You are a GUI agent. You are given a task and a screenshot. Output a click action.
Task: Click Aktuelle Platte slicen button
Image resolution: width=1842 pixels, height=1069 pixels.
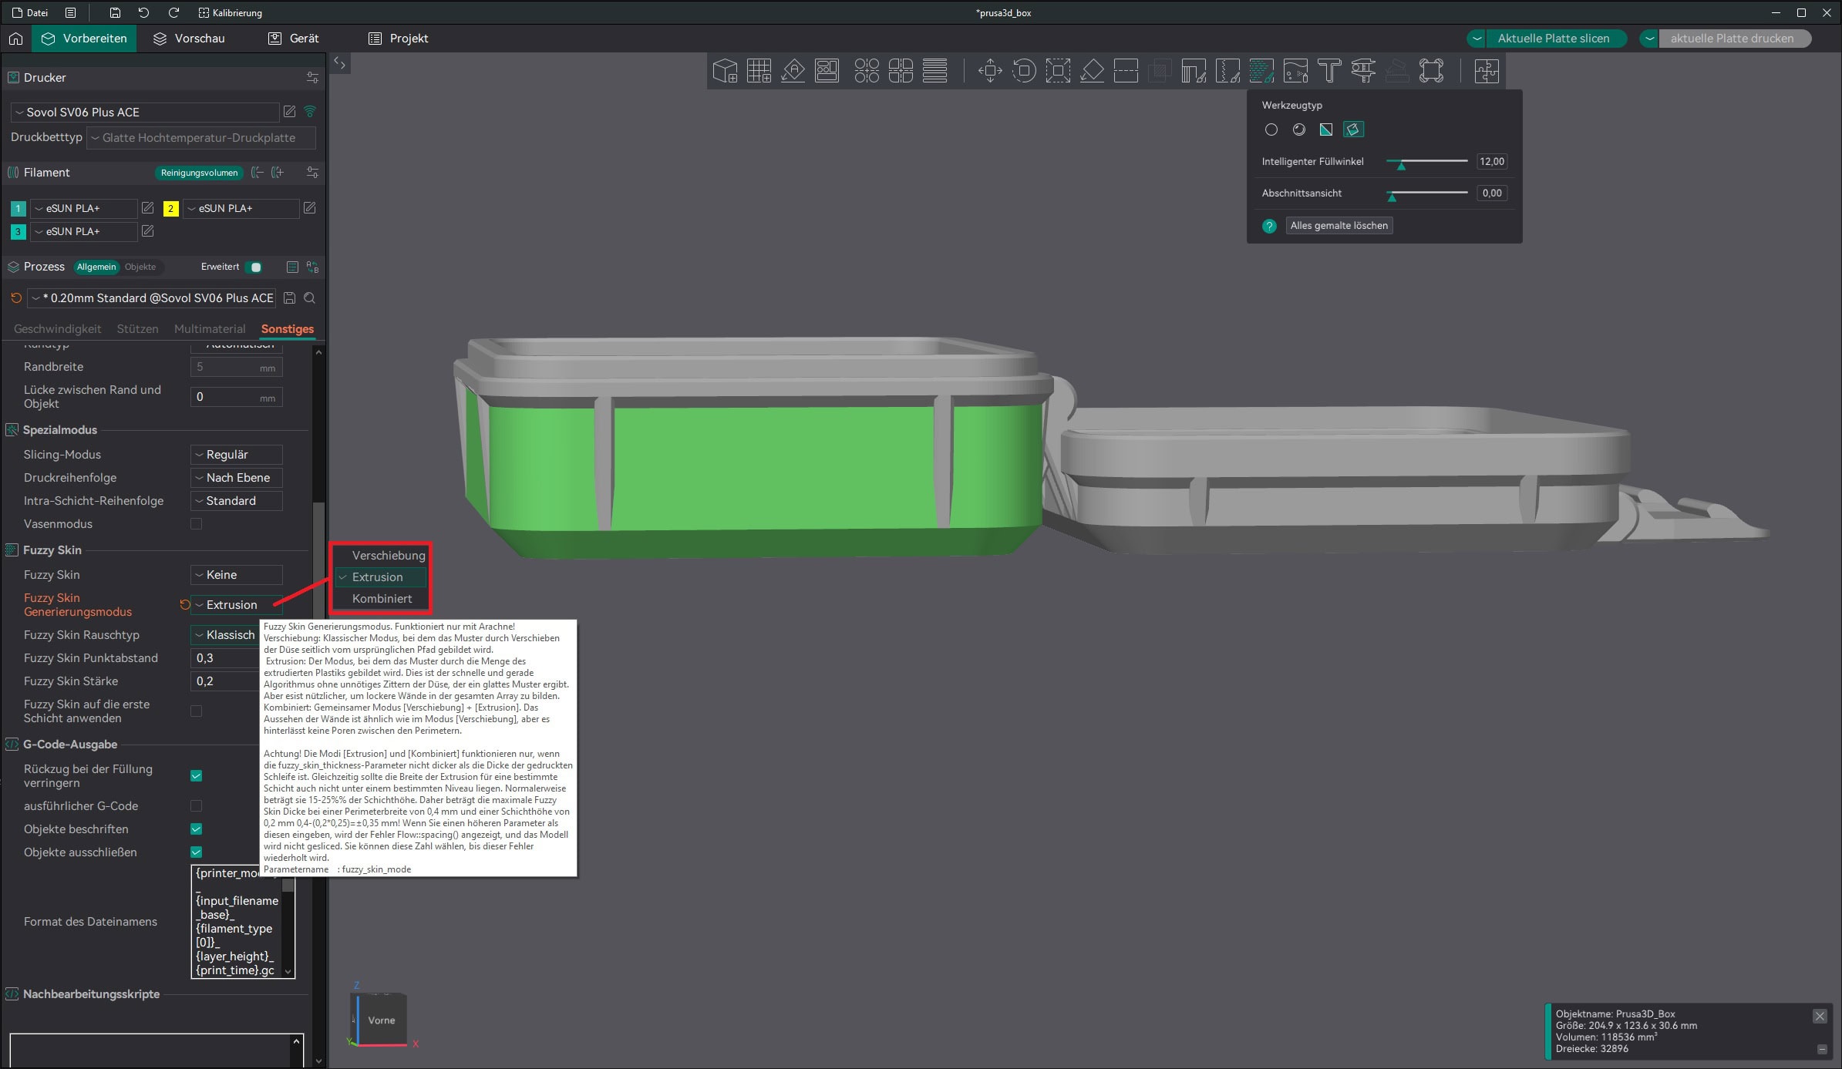click(1553, 39)
